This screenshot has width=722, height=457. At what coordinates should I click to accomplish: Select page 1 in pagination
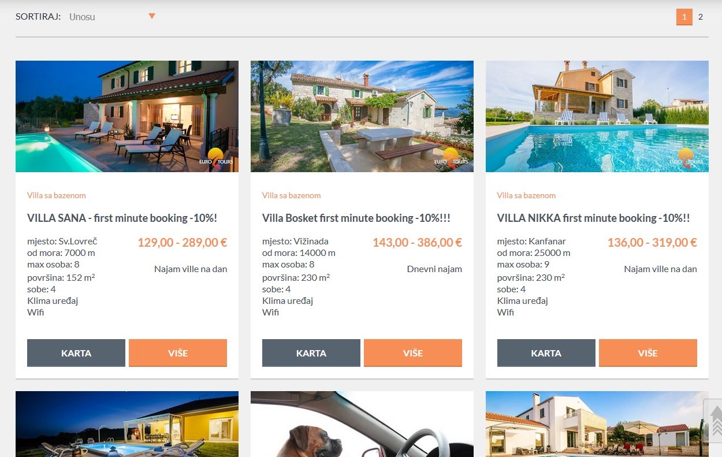(684, 17)
